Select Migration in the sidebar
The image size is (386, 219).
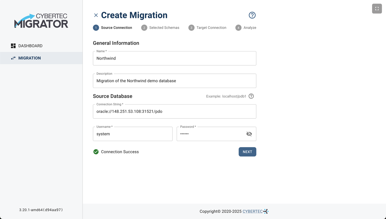(x=29, y=58)
